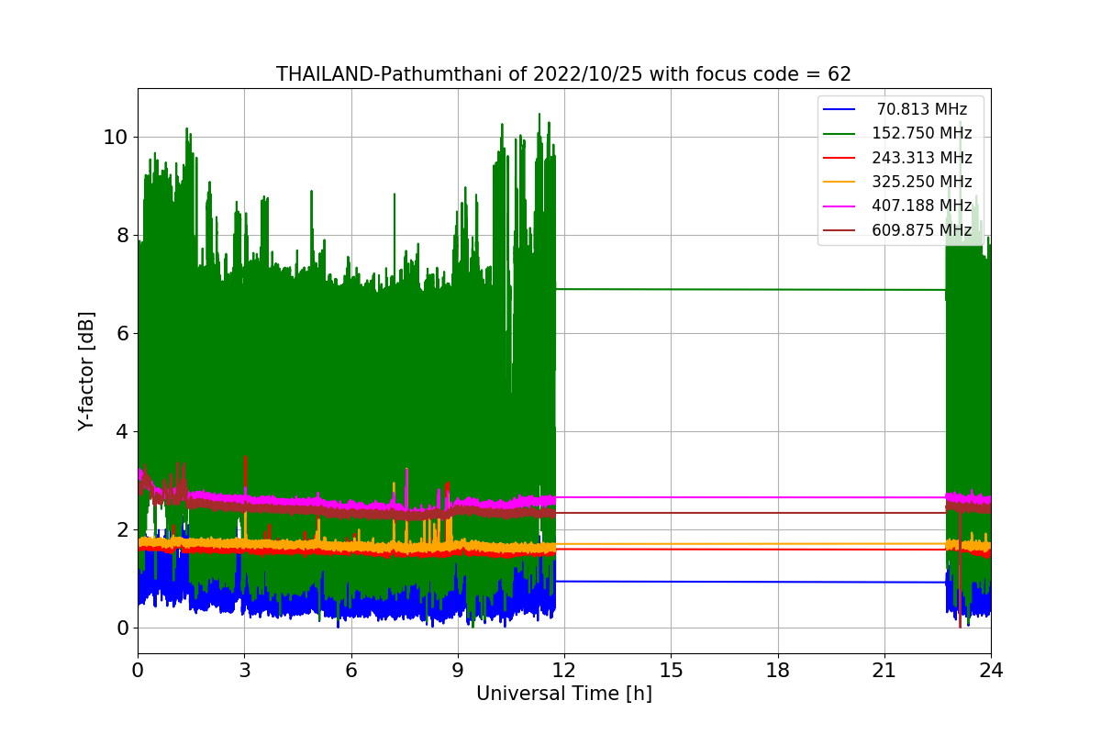
Task: Click x-axis tick label 12
Action: point(564,671)
